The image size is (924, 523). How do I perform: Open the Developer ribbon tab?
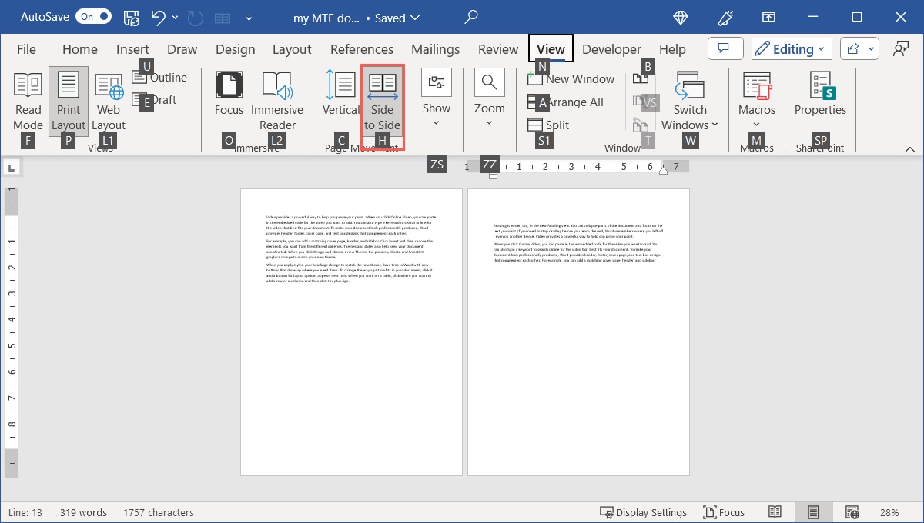[x=611, y=48]
